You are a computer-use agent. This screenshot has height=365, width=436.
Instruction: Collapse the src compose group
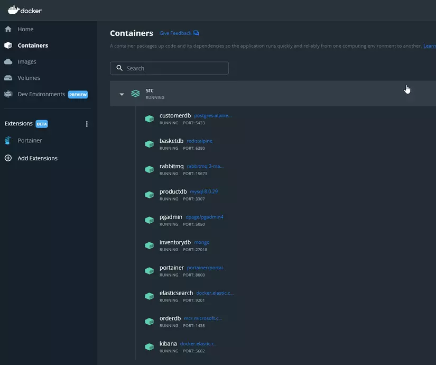pos(122,94)
